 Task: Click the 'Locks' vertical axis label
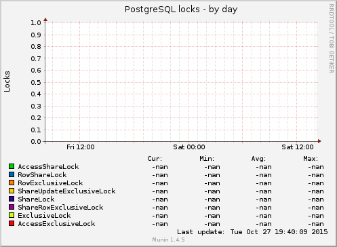coord(7,81)
